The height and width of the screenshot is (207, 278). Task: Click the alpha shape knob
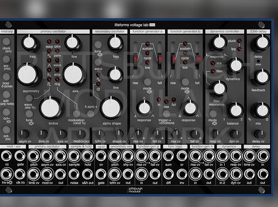click(x=111, y=108)
